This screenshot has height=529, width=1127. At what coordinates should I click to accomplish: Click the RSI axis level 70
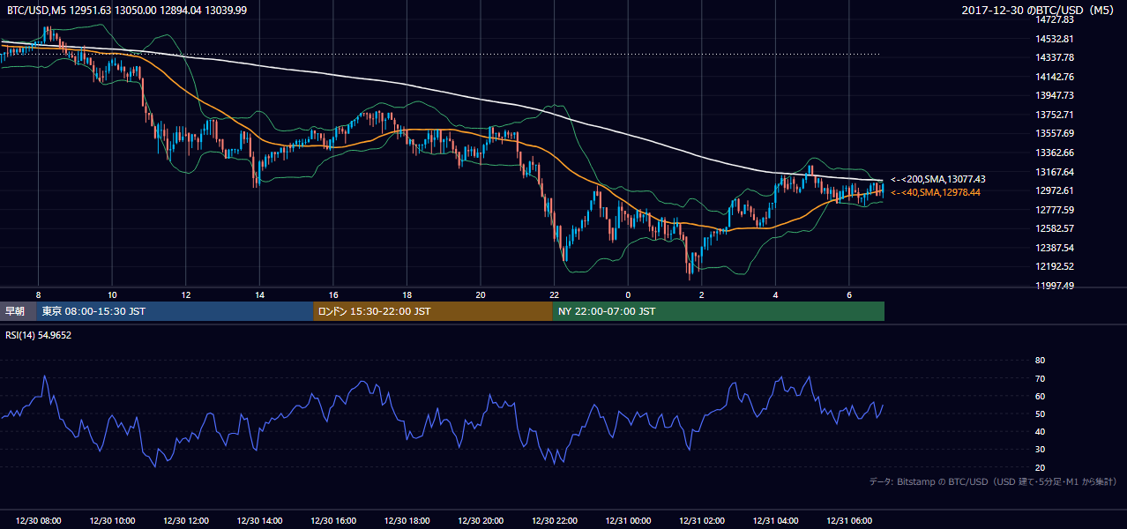(1040, 378)
